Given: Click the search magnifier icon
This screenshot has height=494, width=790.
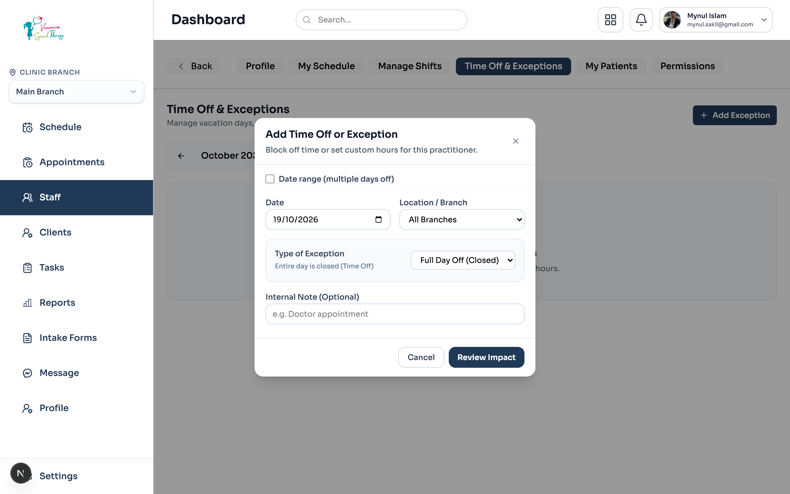Looking at the screenshot, I should tap(306, 20).
